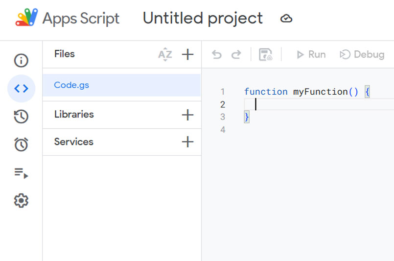Image resolution: width=394 pixels, height=261 pixels.
Task: Open the Overview info page
Action: pos(21,60)
